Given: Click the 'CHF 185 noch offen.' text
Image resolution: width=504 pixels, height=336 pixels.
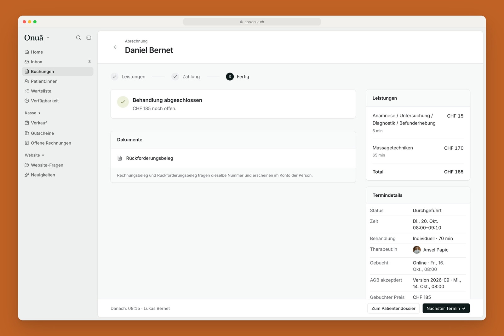Looking at the screenshot, I should [x=154, y=108].
